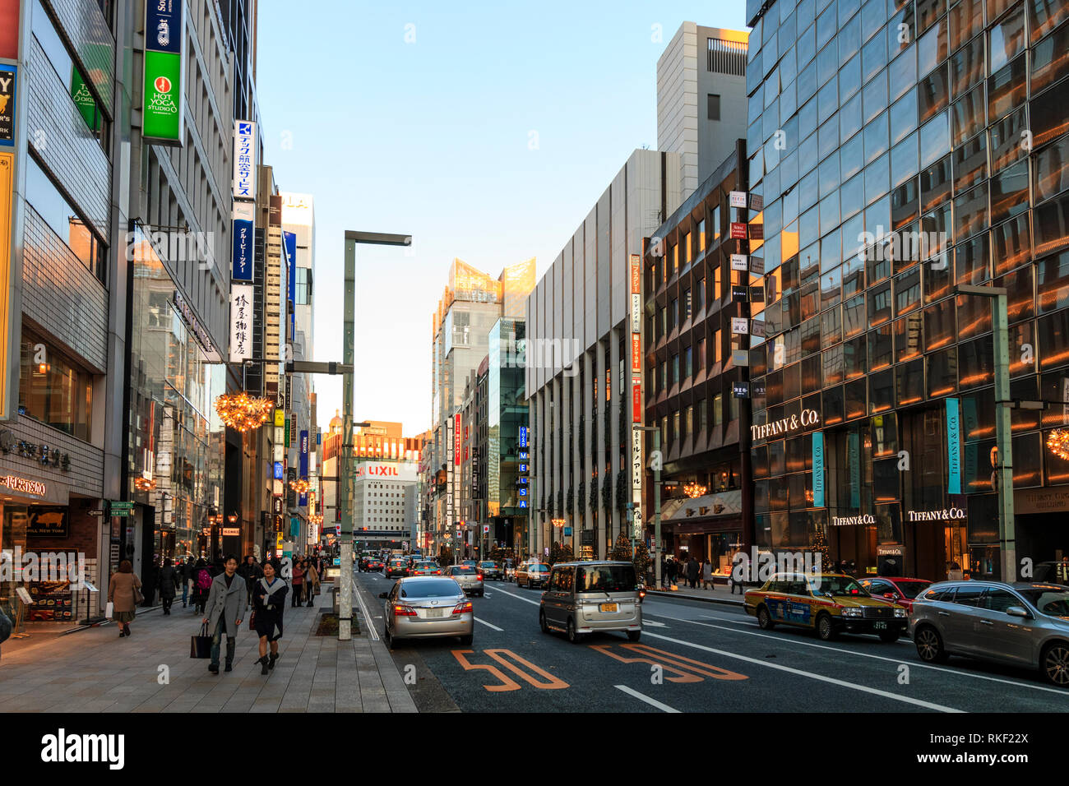
Task: Select the green HOT YOGA STUDIO O sign
Action: [x=162, y=95]
